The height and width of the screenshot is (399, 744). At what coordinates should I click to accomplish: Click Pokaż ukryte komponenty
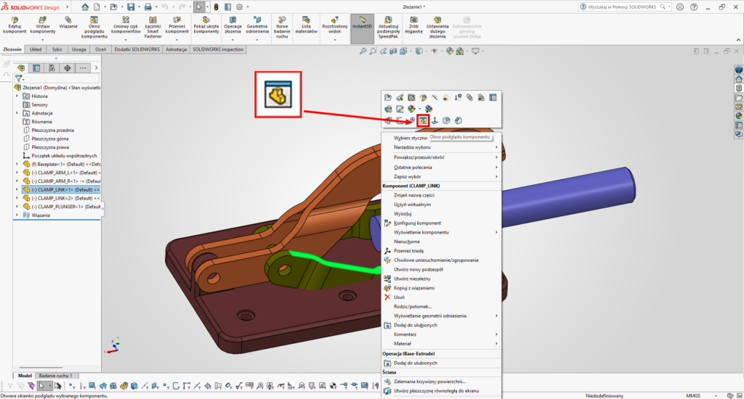pyautogui.click(x=206, y=25)
